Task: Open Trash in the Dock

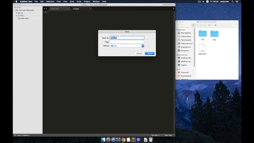Action: 151,139
